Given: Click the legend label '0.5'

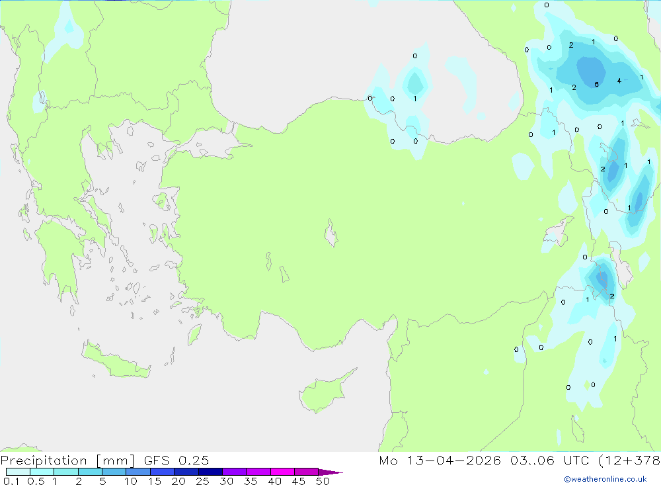Looking at the screenshot, I should (36, 481).
